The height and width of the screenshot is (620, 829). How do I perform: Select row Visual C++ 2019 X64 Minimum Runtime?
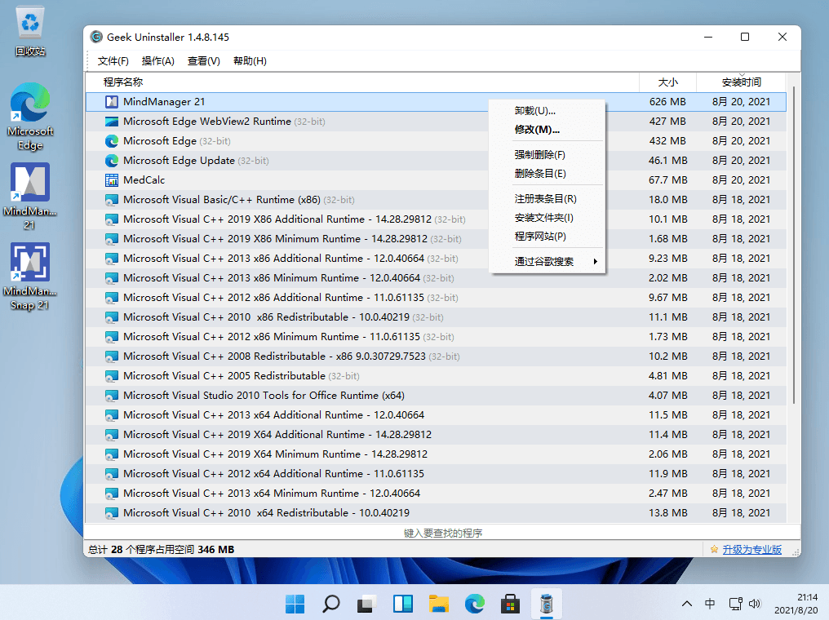(x=437, y=454)
